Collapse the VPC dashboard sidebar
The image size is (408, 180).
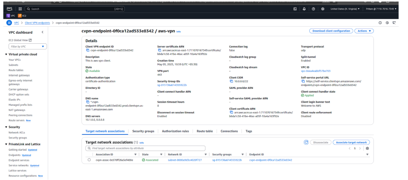point(43,32)
